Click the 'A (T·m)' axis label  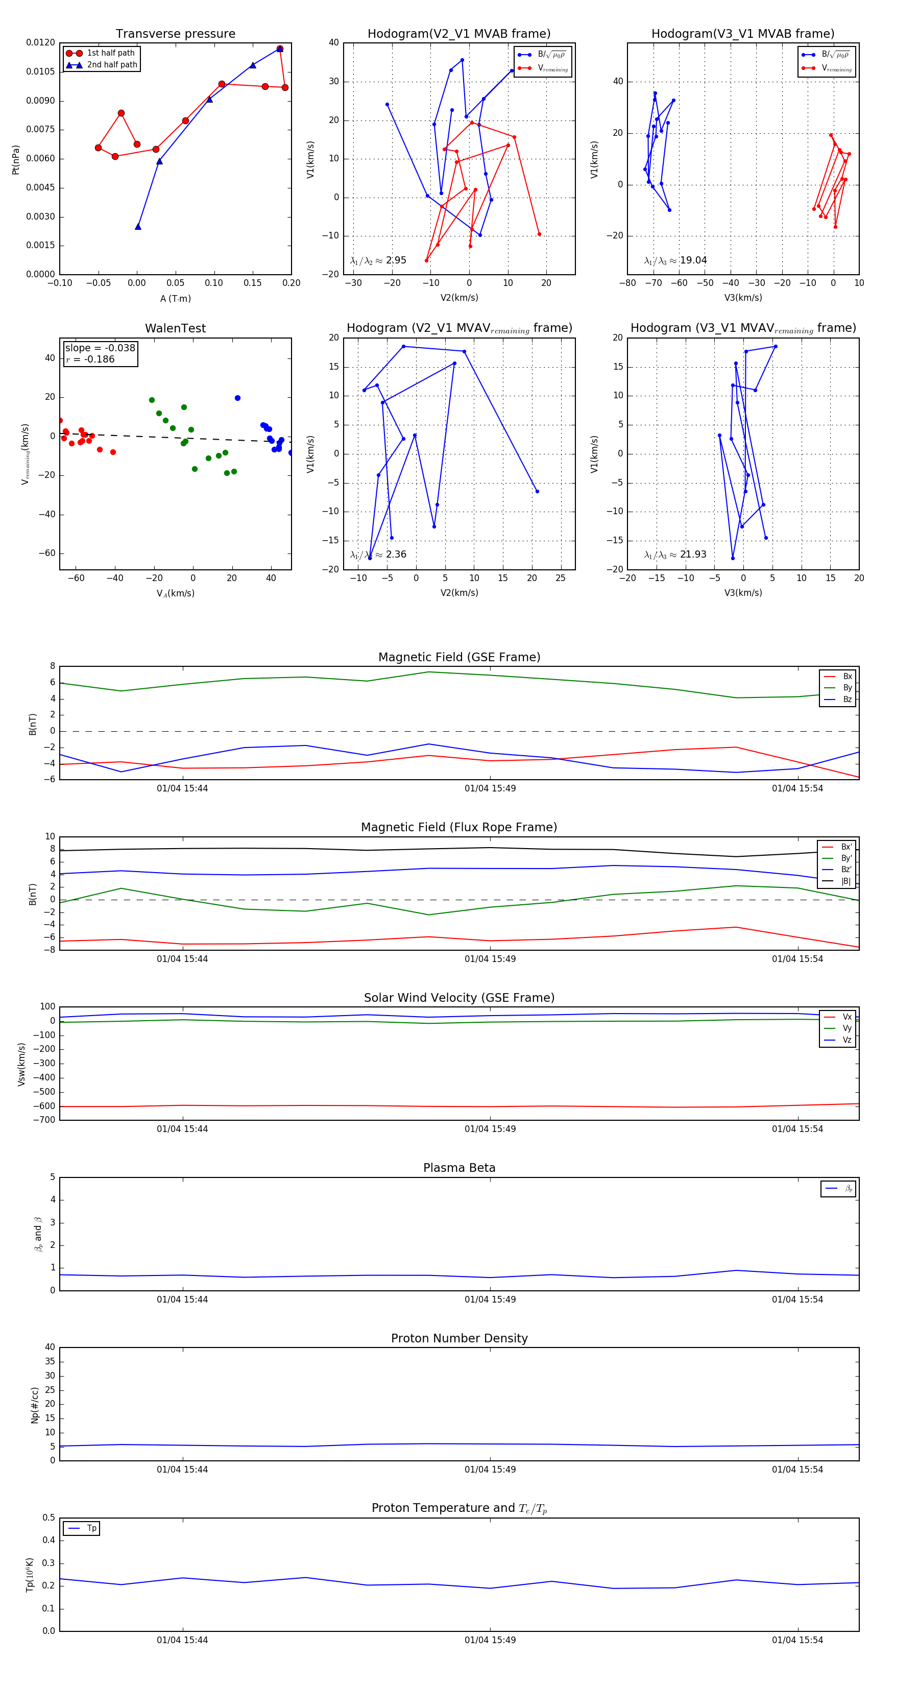coord(175,298)
